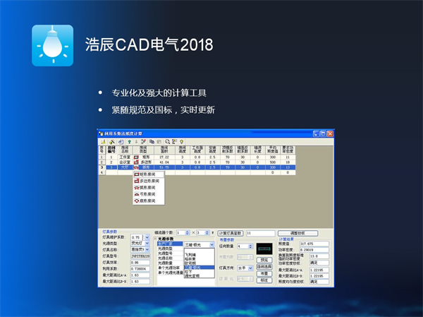The image size is (423, 317).
Task: Choose 矩形房间 from the room type menu
Action: click(149, 174)
